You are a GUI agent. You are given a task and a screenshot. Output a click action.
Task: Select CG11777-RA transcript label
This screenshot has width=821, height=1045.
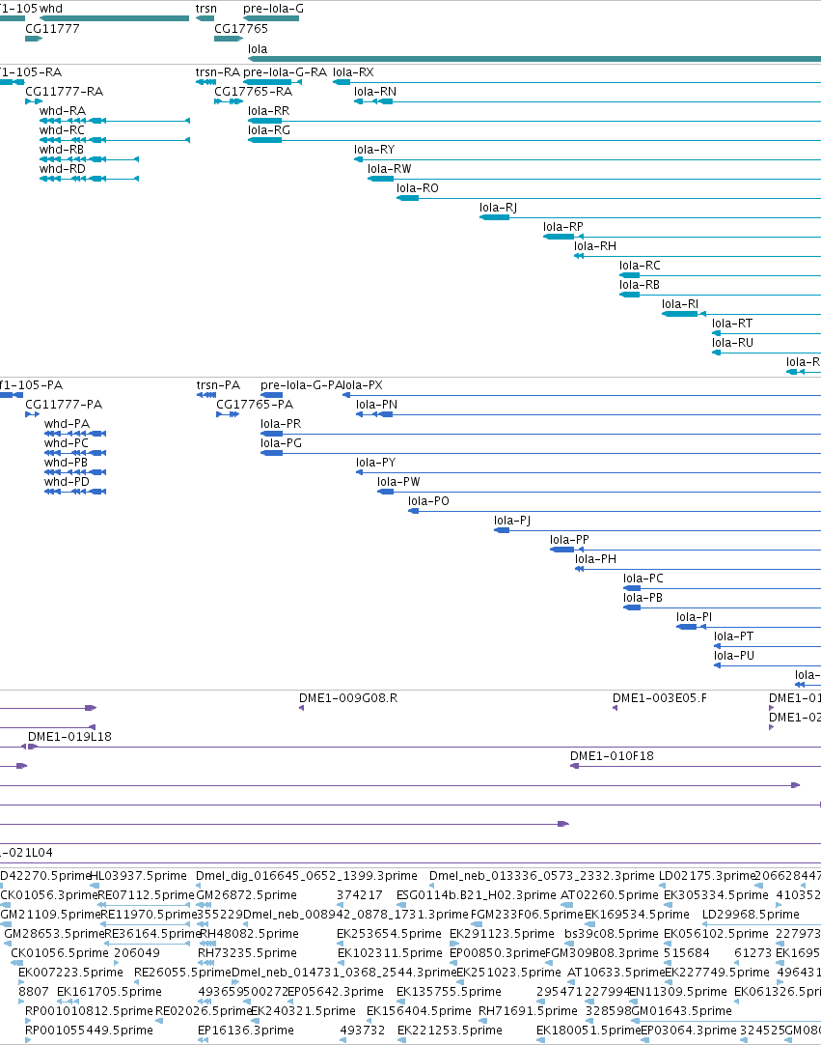[64, 92]
